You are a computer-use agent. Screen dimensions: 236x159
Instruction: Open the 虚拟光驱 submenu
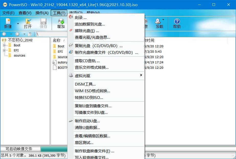[x=82, y=75]
